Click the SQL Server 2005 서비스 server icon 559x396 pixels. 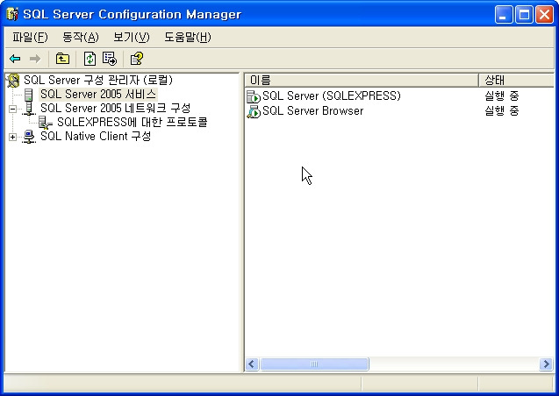tap(28, 95)
